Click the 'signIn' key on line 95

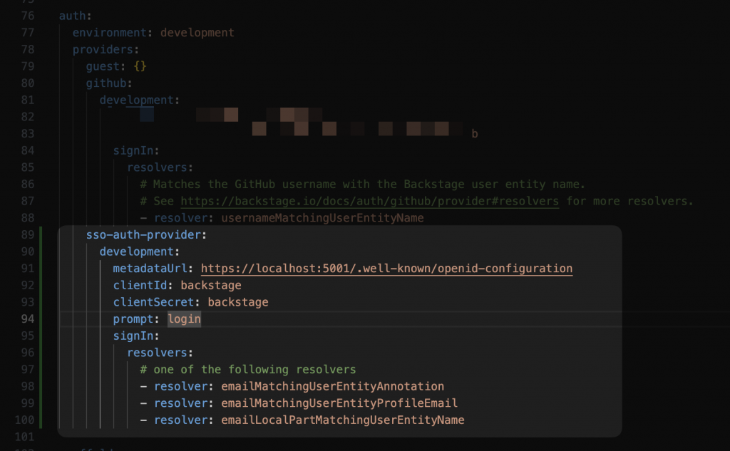click(133, 336)
